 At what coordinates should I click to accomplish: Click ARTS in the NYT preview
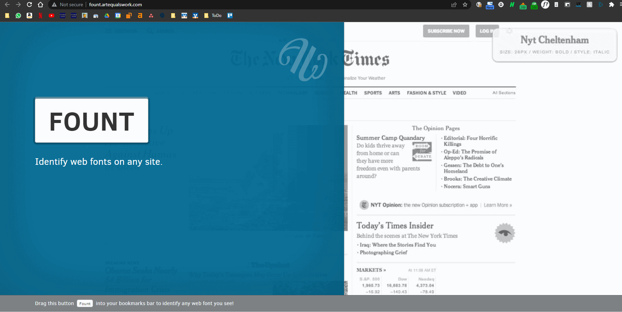tap(394, 93)
